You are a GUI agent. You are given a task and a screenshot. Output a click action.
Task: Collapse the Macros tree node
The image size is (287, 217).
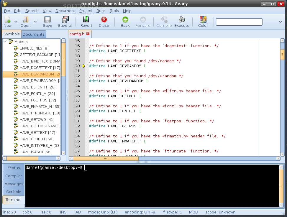5,42
